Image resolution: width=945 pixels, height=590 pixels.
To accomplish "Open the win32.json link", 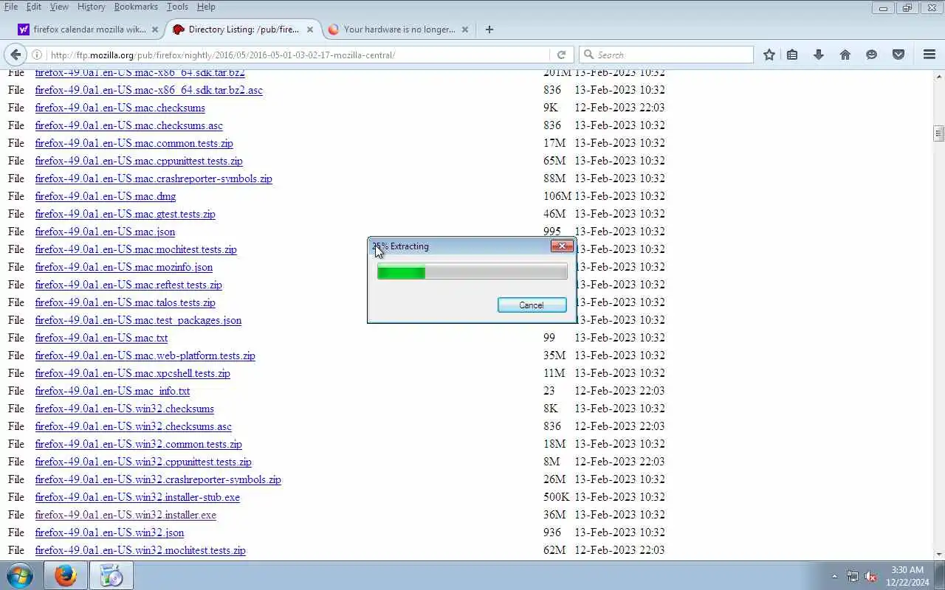I will pyautogui.click(x=110, y=532).
